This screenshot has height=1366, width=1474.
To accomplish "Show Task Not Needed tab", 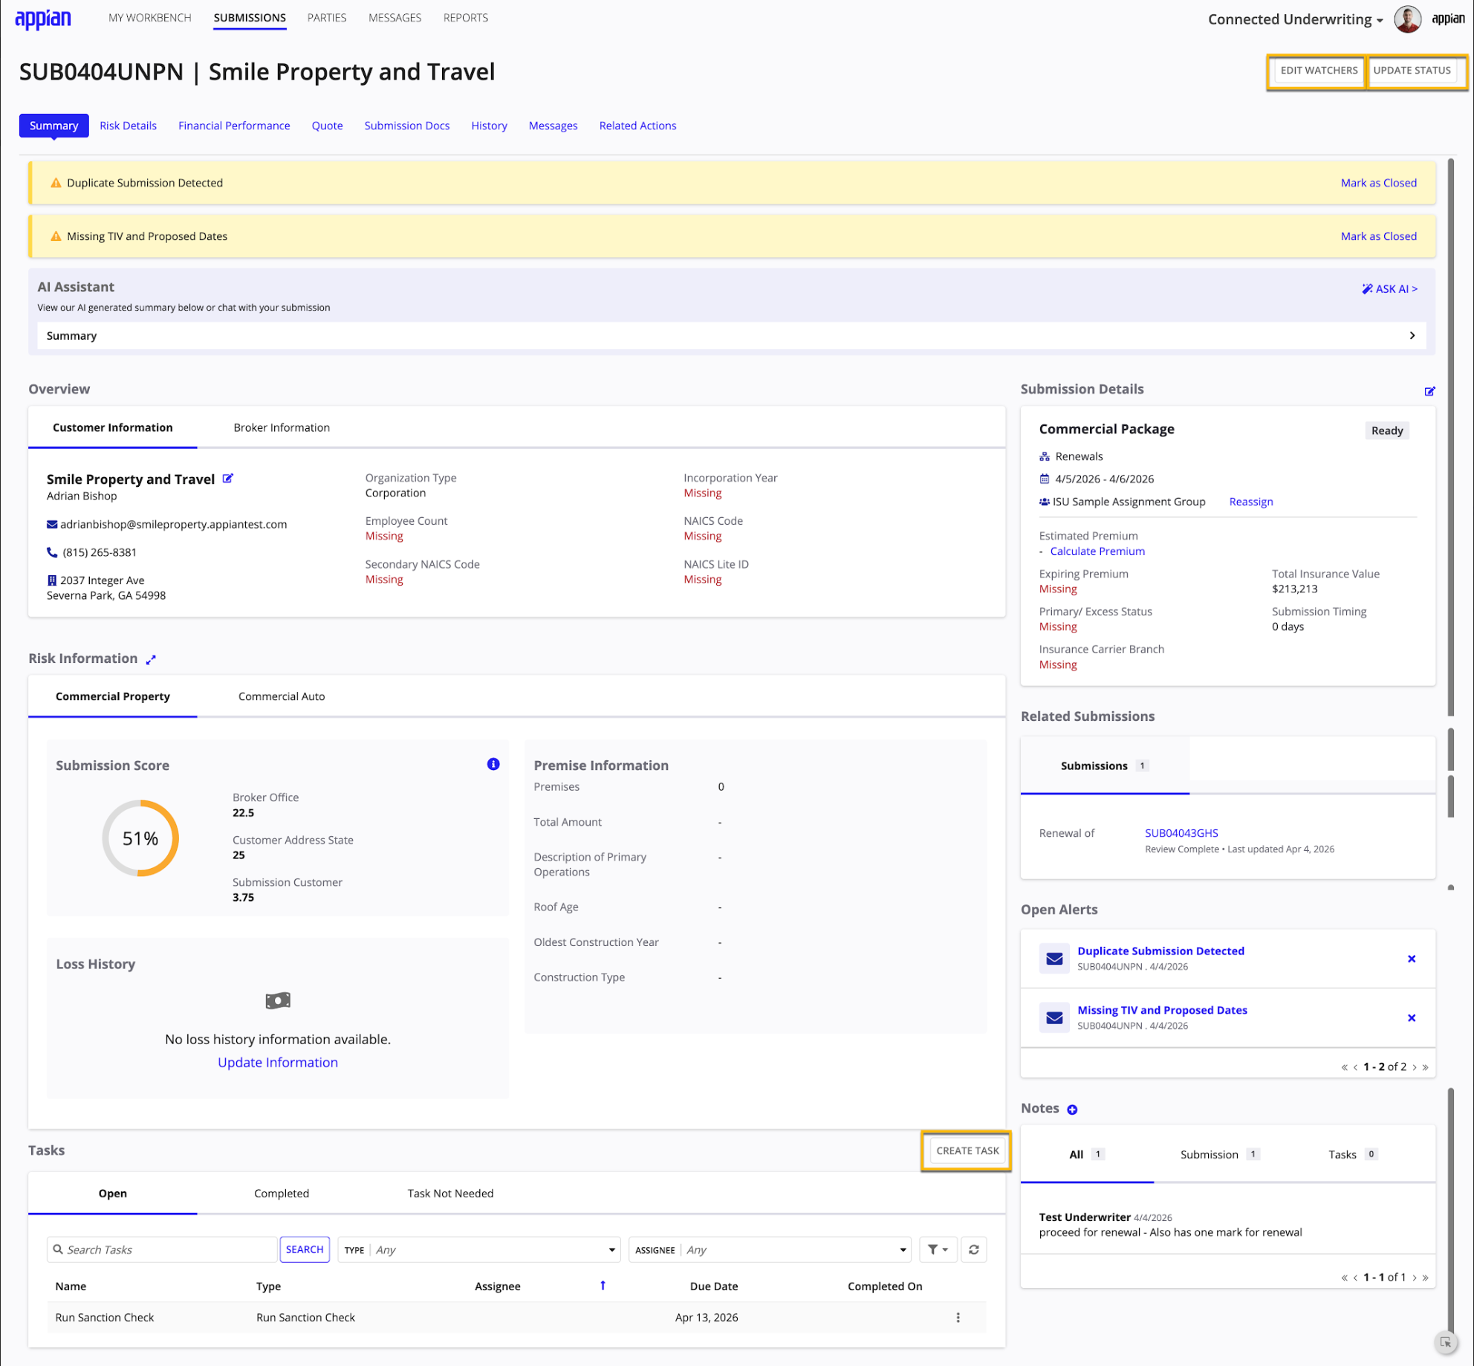I will click(450, 1194).
